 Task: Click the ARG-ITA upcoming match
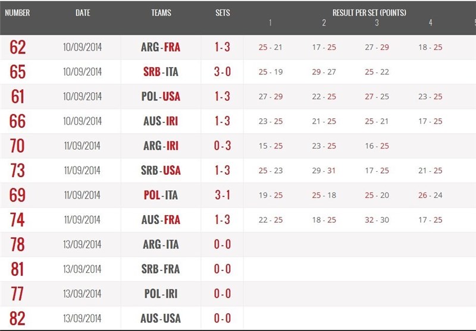161,245
